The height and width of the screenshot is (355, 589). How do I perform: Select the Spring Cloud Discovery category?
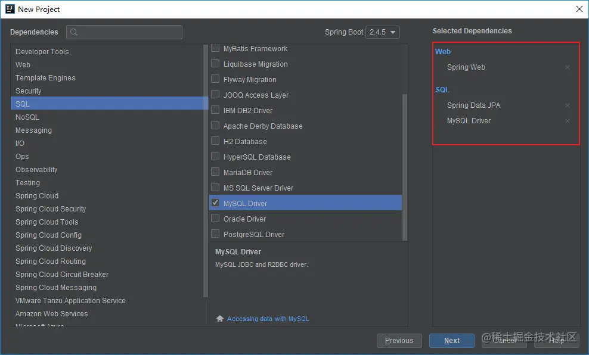click(107, 249)
